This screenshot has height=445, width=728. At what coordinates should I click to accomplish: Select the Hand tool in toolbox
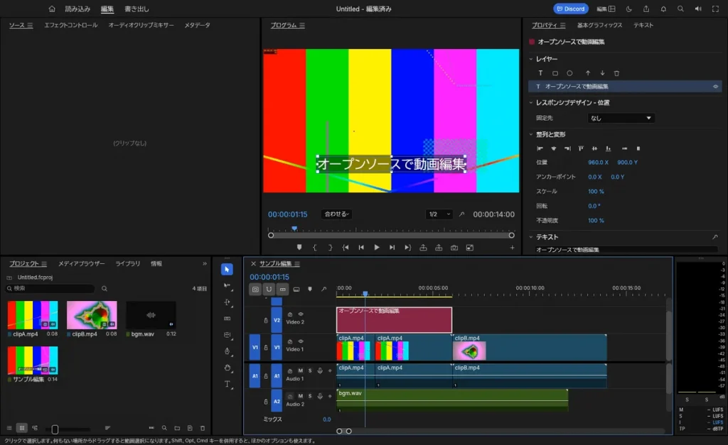[x=227, y=368]
